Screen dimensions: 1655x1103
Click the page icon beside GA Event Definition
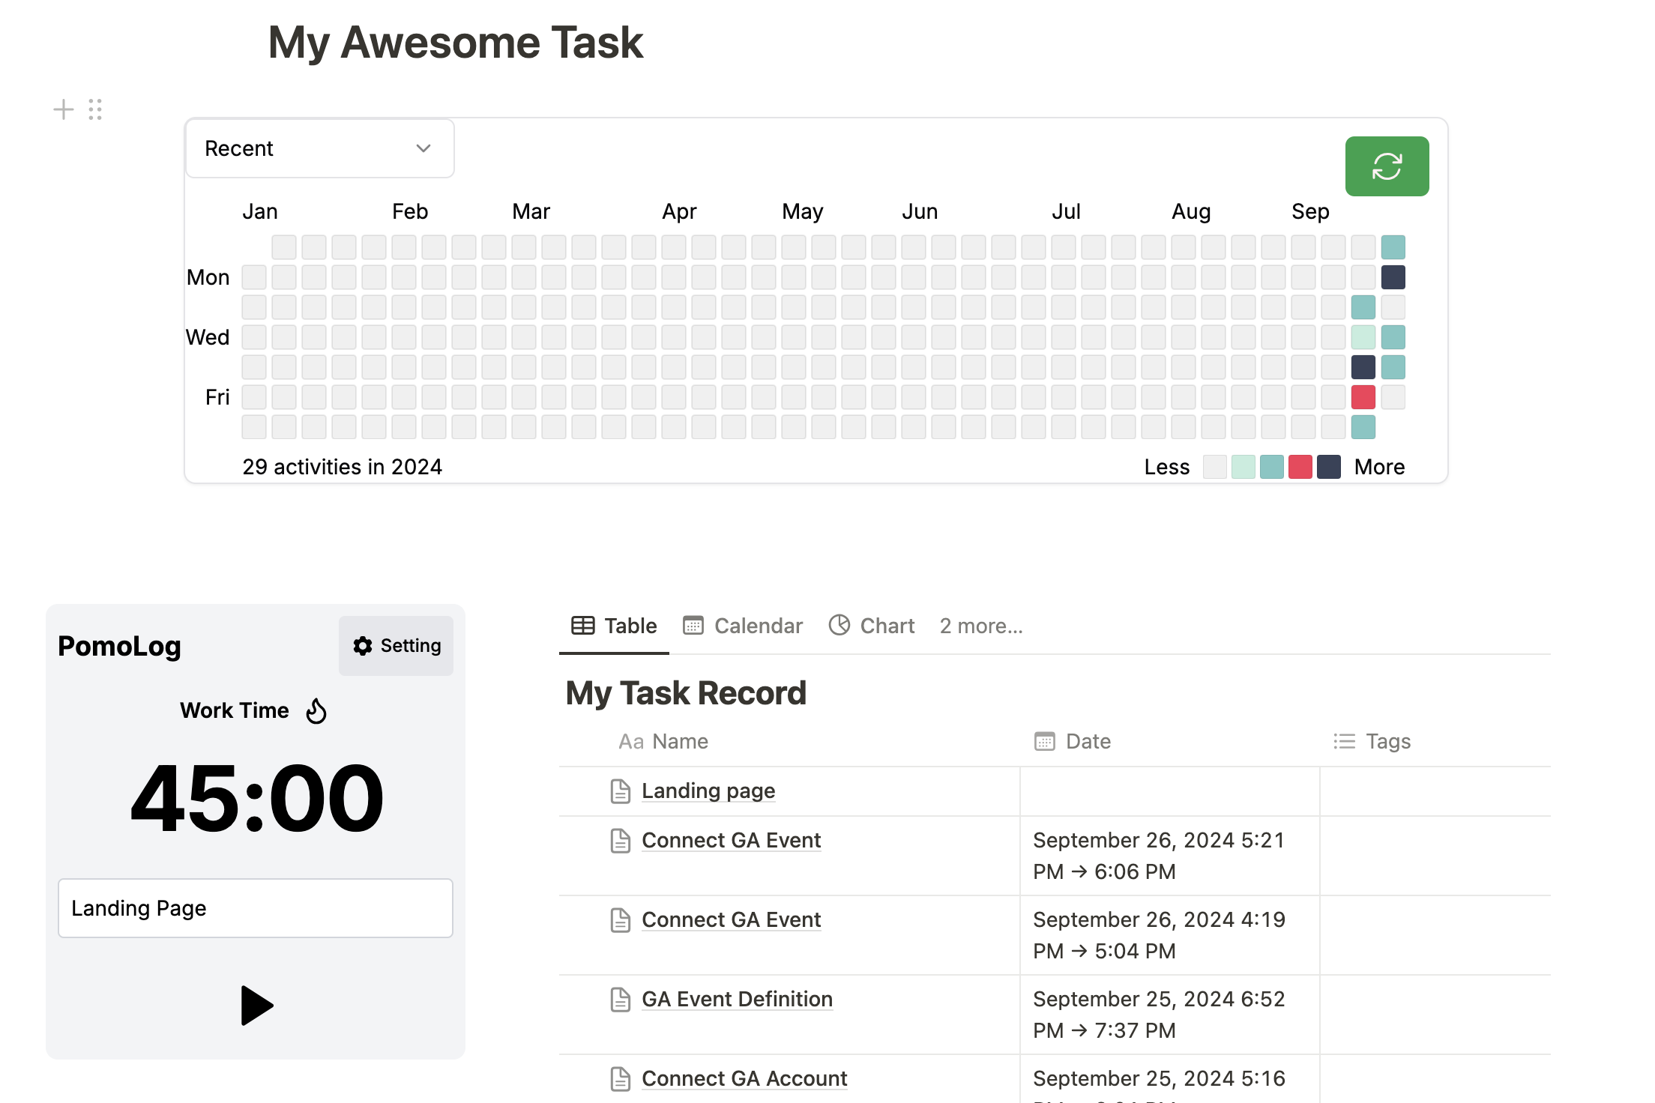click(621, 1000)
